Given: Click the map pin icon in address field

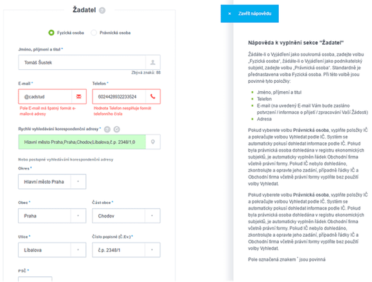Looking at the screenshot, I should pos(153,142).
